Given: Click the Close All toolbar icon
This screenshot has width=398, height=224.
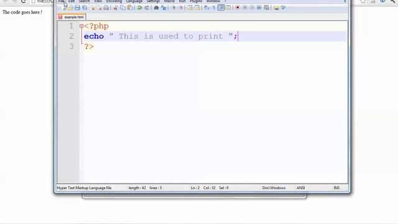Looking at the screenshot, I should tap(99, 8).
